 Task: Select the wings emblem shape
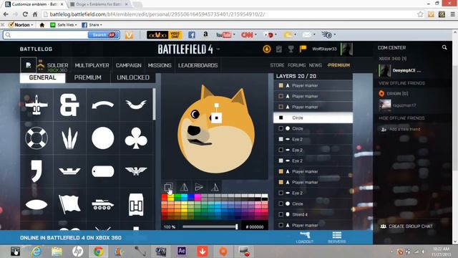point(136,104)
